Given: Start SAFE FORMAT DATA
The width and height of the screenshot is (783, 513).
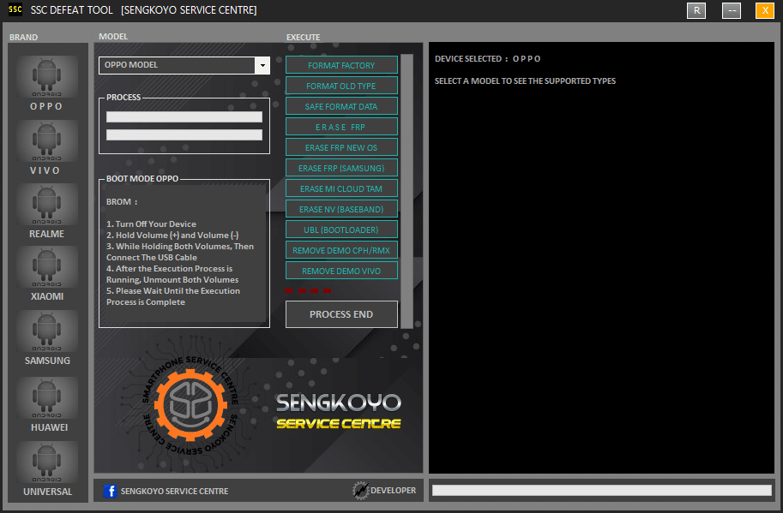Looking at the screenshot, I should pos(340,106).
